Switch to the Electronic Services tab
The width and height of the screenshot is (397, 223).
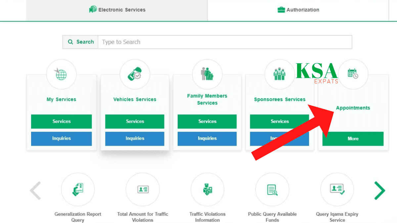tap(117, 10)
